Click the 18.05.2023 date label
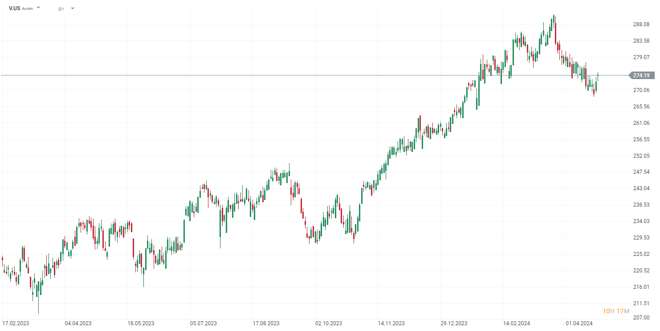 pyautogui.click(x=141, y=323)
